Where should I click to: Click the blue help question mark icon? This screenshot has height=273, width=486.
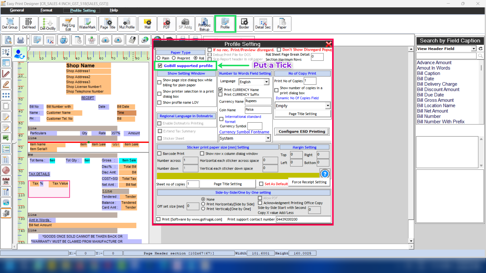(x=325, y=174)
